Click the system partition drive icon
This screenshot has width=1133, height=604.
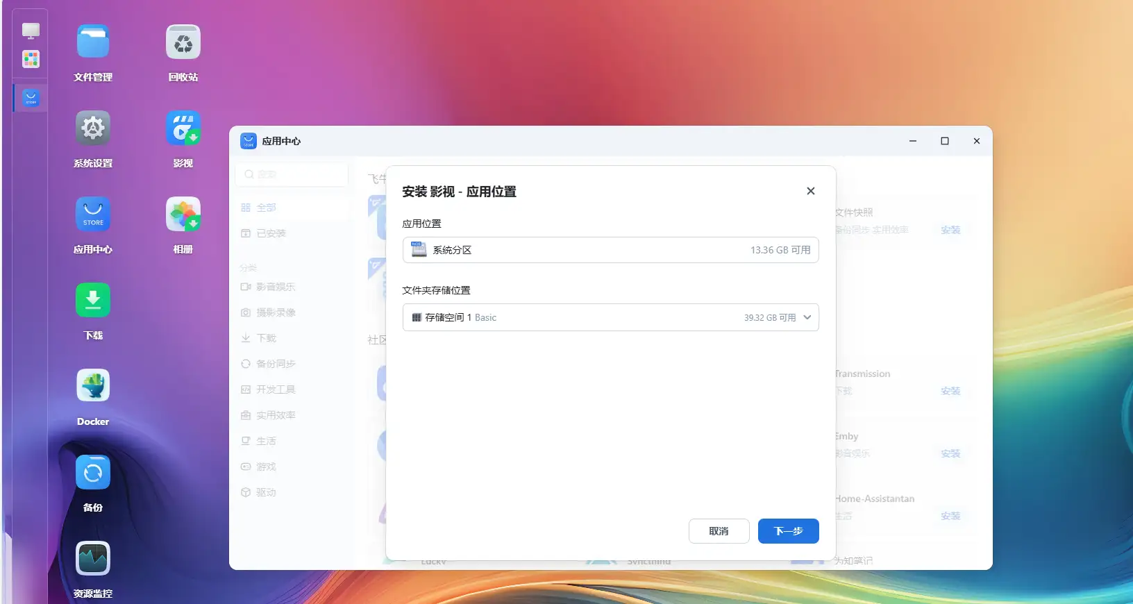click(419, 250)
